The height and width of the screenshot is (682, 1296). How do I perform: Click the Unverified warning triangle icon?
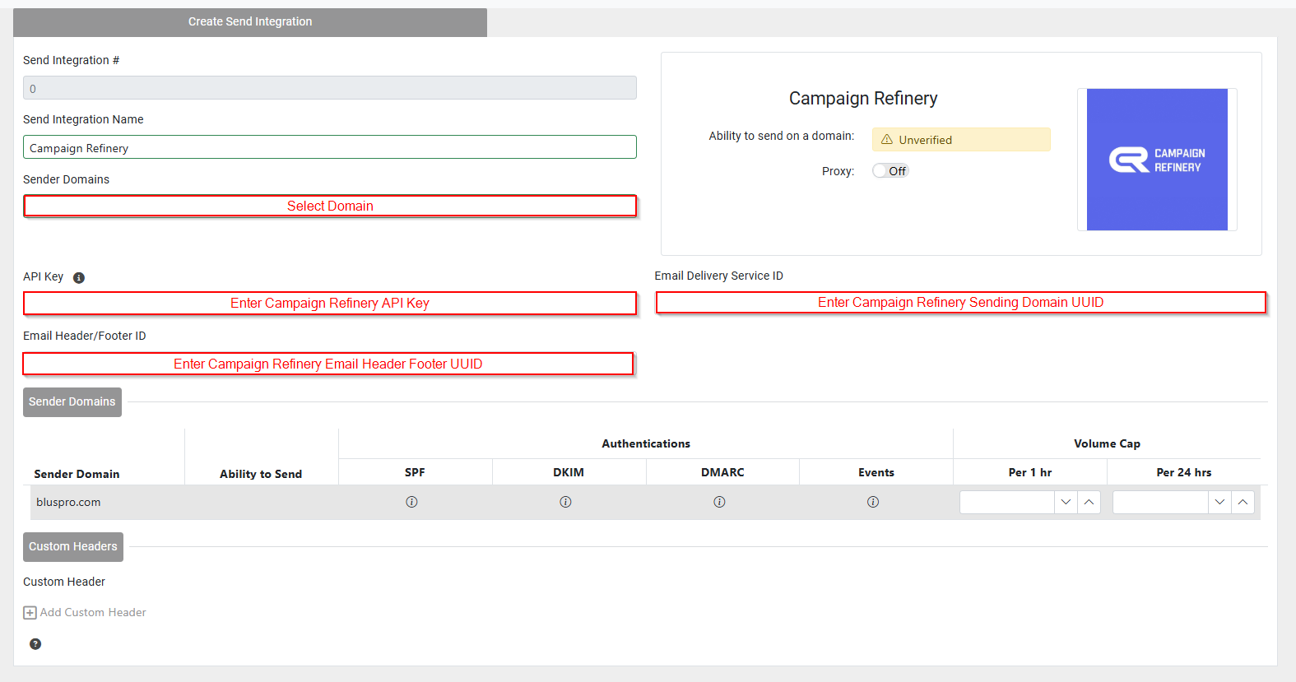point(887,140)
